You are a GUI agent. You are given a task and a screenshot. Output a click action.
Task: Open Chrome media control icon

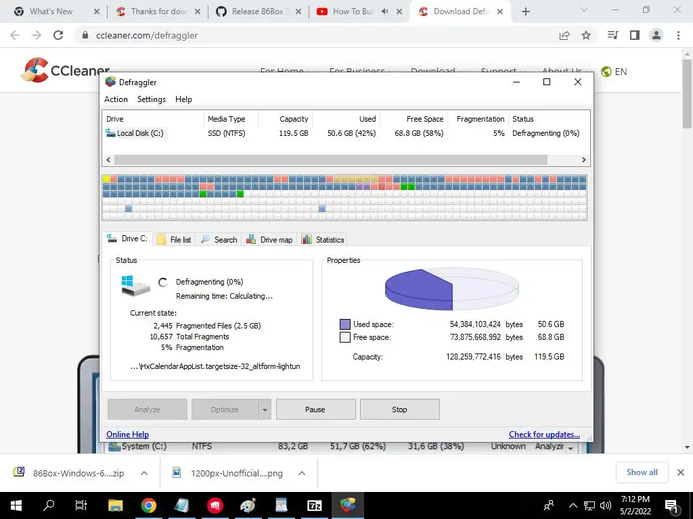613,35
